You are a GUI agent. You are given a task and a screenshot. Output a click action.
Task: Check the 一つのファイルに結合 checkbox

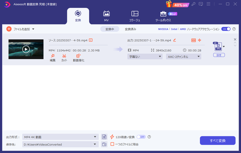pos(112,144)
